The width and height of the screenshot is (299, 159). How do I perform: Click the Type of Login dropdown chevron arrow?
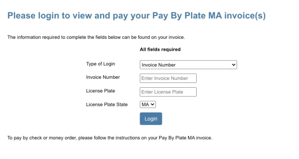[x=234, y=65]
